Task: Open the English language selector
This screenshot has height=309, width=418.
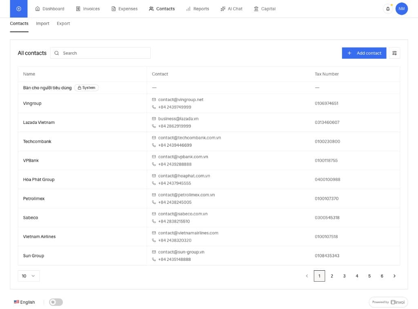Action: (24, 302)
